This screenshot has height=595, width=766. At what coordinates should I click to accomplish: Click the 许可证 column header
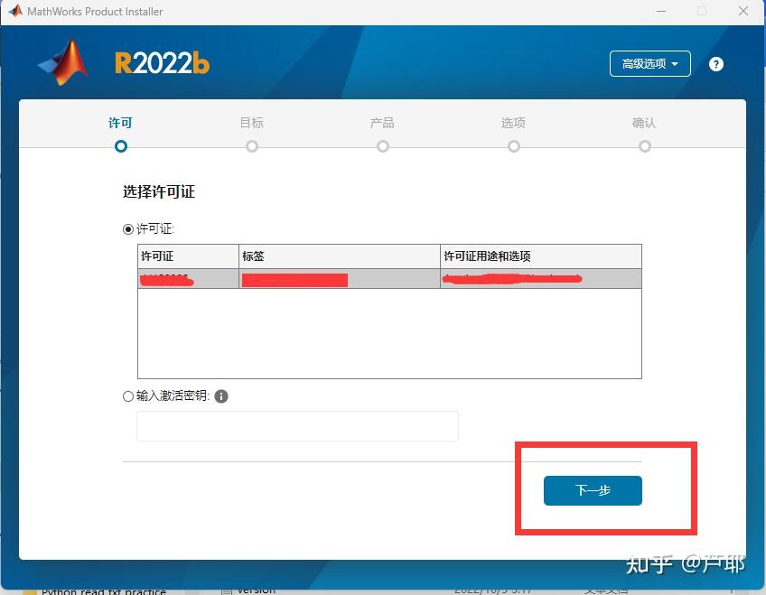coord(188,256)
